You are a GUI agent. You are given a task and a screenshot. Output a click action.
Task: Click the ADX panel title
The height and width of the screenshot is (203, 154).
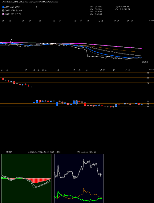click(x=59, y=152)
